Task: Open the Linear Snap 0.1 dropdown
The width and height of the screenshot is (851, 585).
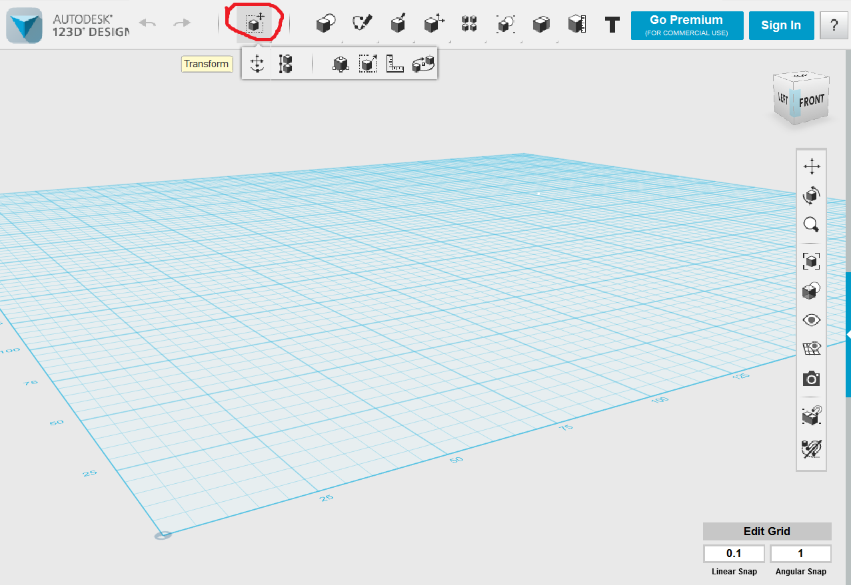Action: [x=734, y=554]
